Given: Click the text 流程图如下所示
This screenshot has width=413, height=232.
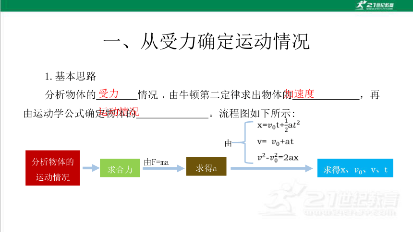Looking at the screenshot, I should pyautogui.click(x=255, y=114).
